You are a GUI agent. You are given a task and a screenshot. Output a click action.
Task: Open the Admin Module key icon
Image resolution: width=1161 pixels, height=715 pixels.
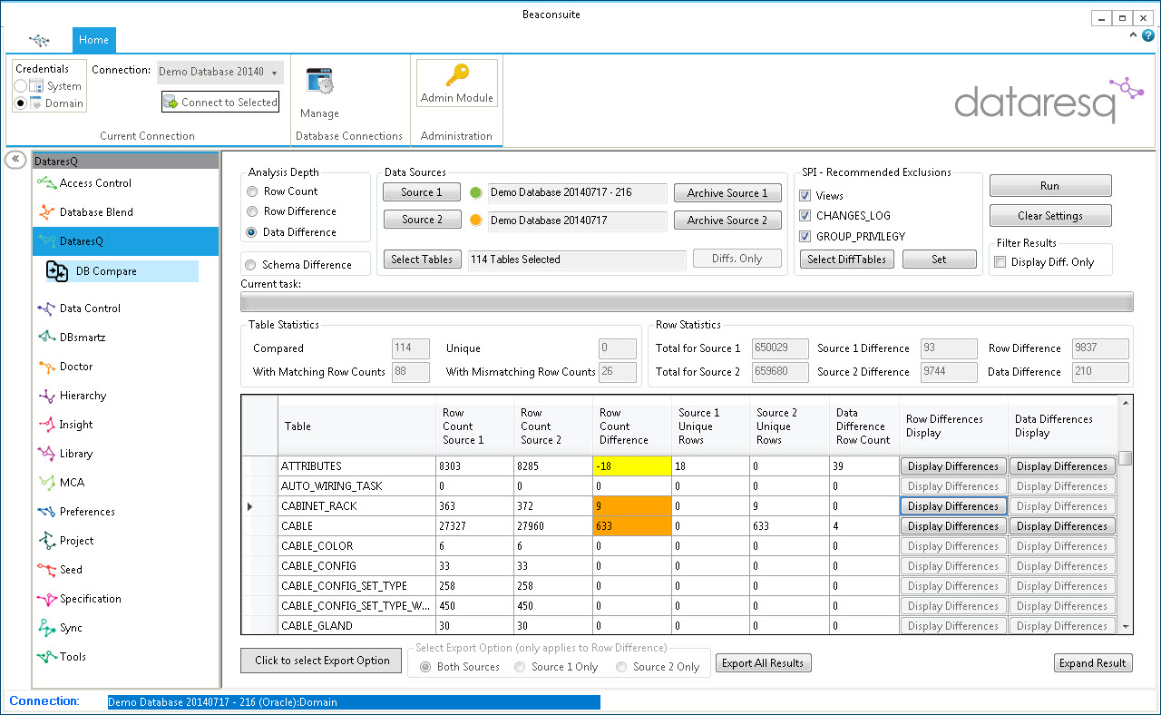[456, 74]
